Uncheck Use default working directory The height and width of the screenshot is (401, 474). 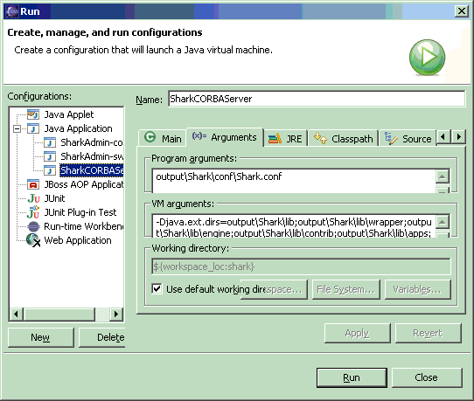pos(157,289)
